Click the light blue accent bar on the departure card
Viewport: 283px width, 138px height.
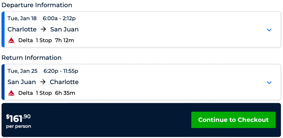point(3,29)
